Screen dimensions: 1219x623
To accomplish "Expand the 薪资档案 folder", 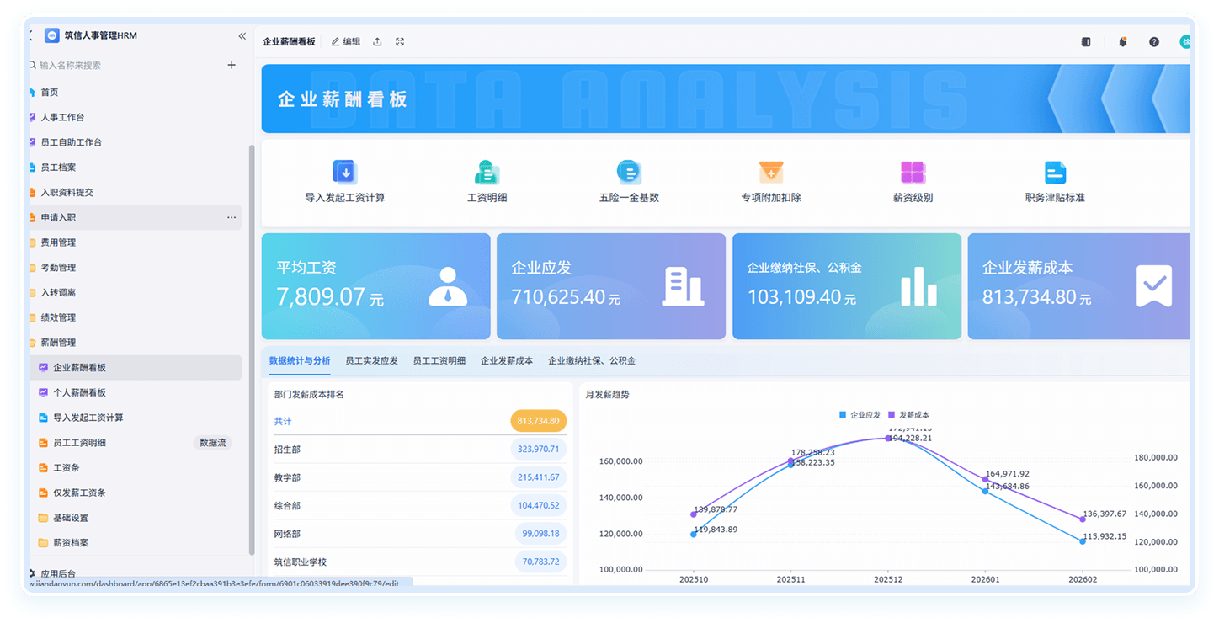I will click(71, 543).
